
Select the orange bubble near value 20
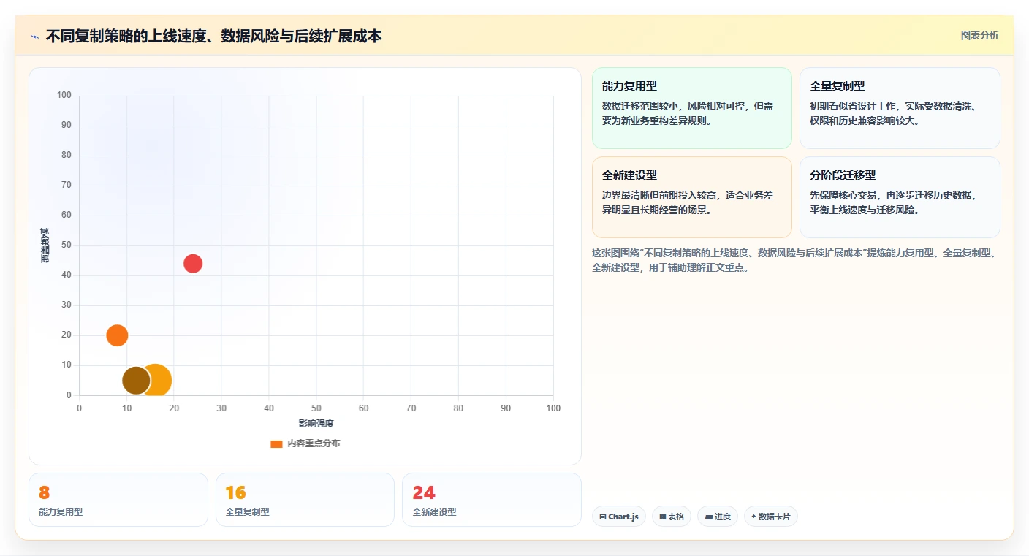pos(117,335)
